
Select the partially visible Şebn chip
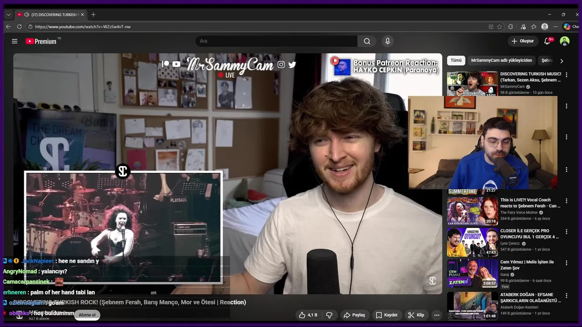point(547,60)
